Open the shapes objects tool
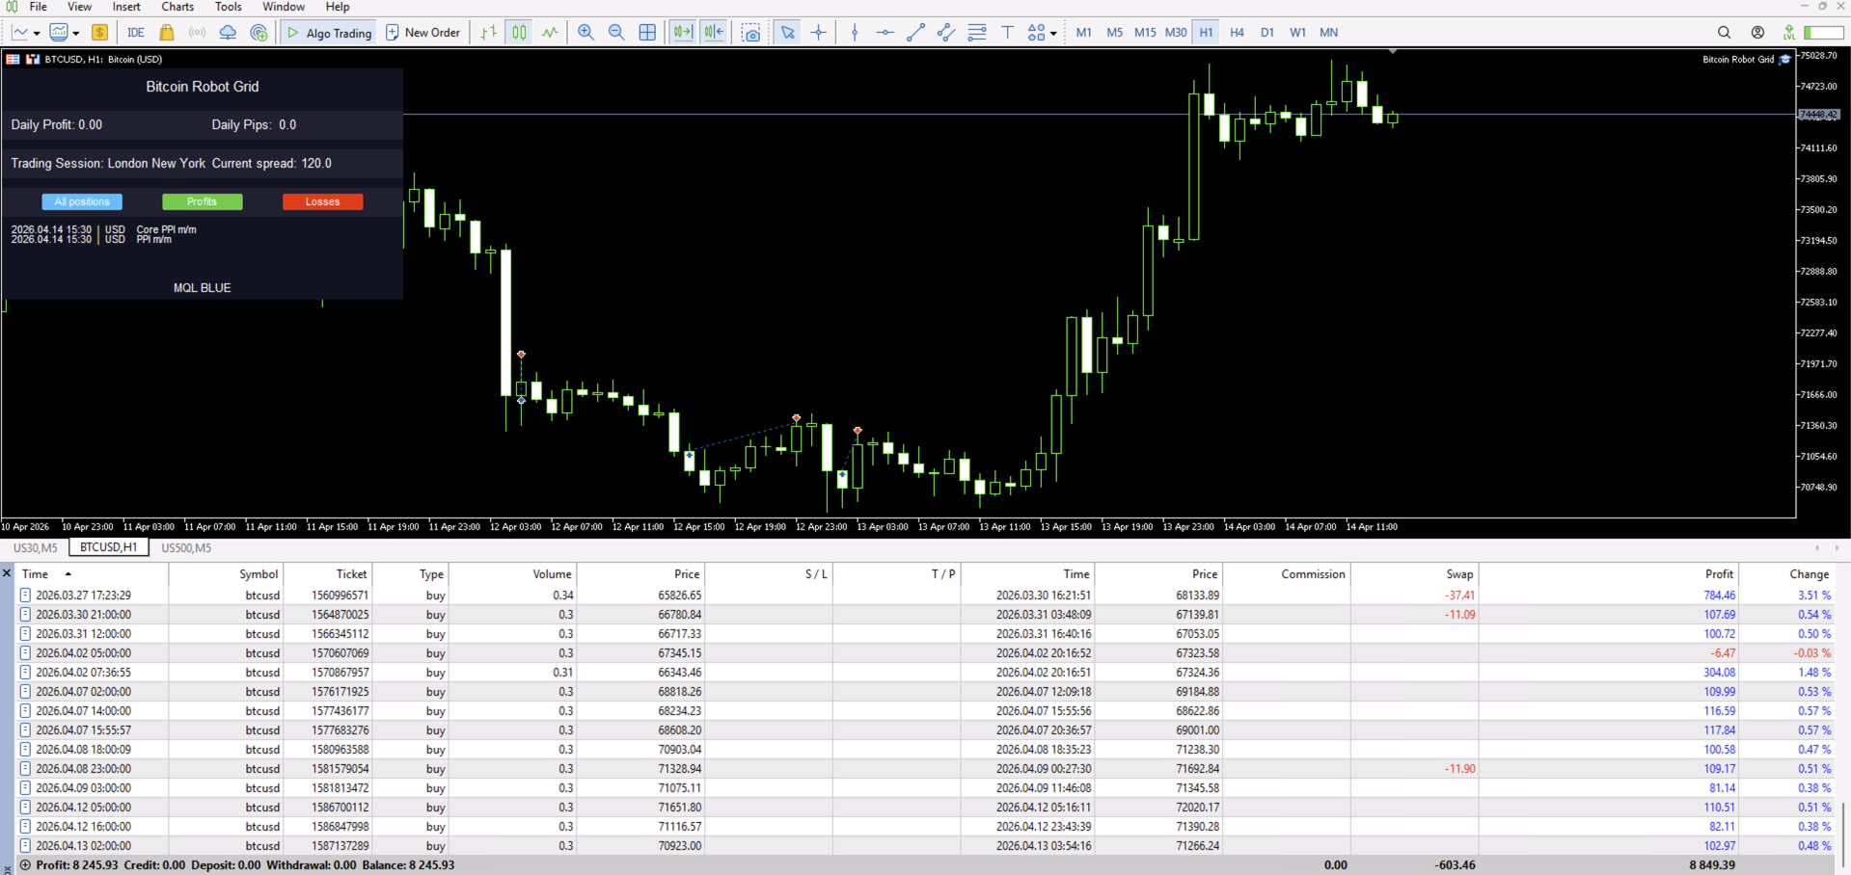Image resolution: width=1851 pixels, height=875 pixels. (x=1036, y=32)
